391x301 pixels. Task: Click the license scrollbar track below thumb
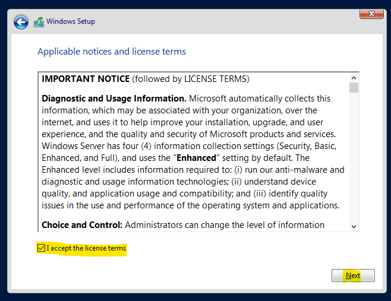coord(354,157)
